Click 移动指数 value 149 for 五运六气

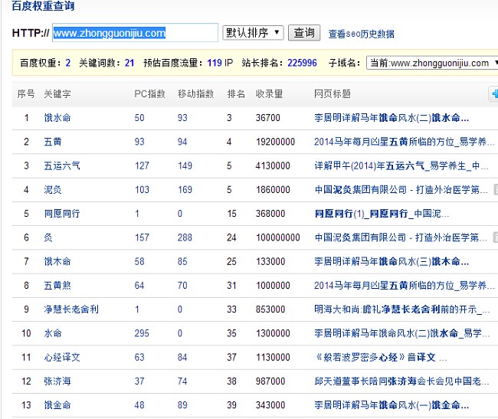click(x=185, y=165)
